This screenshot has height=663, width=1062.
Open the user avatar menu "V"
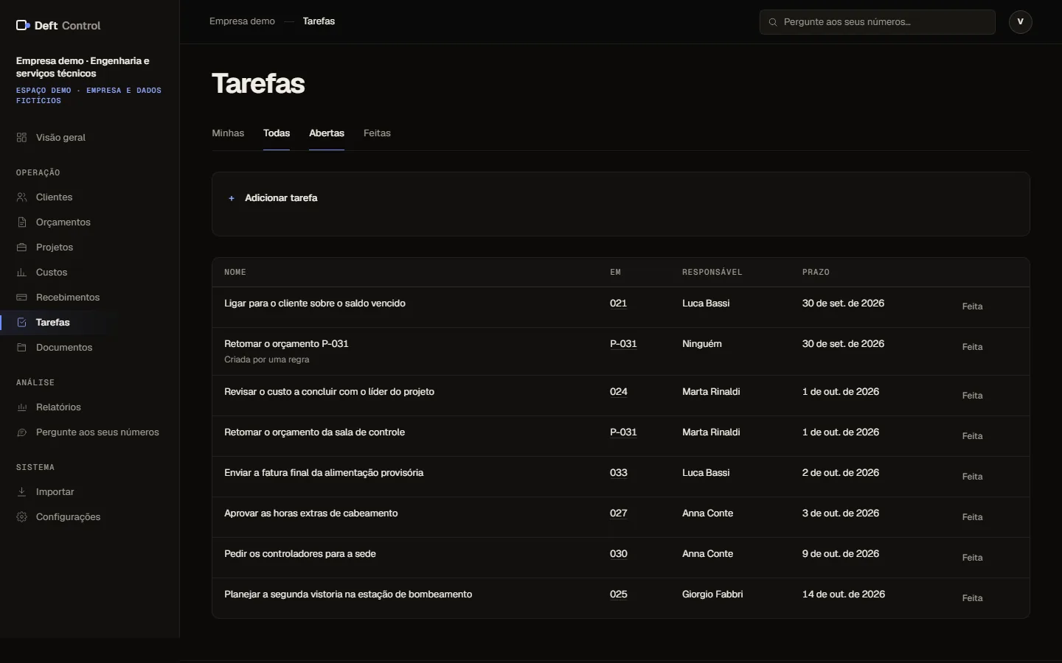pyautogui.click(x=1021, y=22)
